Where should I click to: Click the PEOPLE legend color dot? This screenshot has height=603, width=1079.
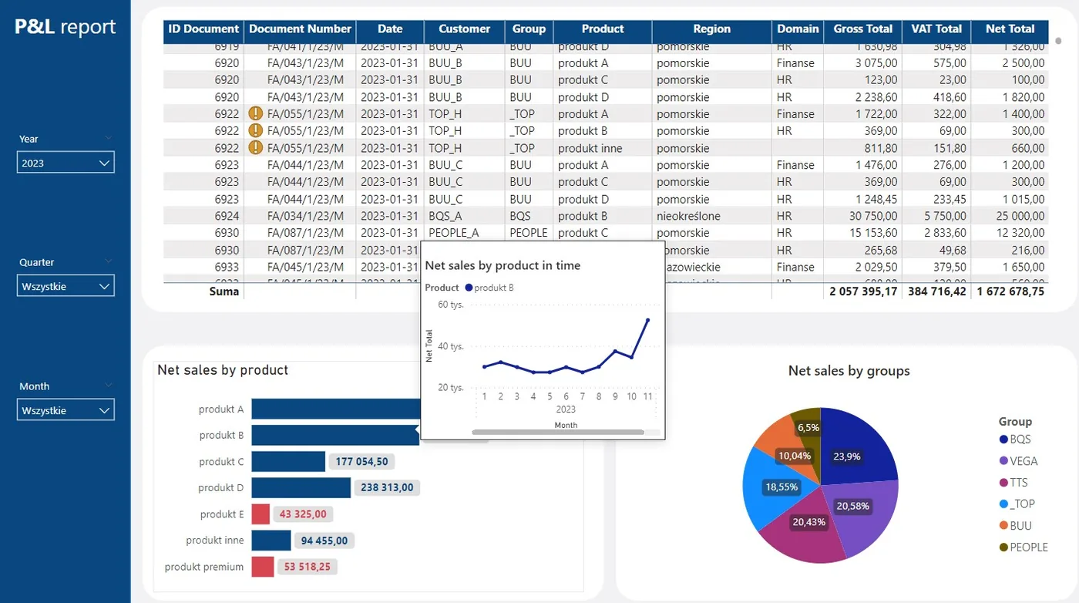[x=1003, y=547]
